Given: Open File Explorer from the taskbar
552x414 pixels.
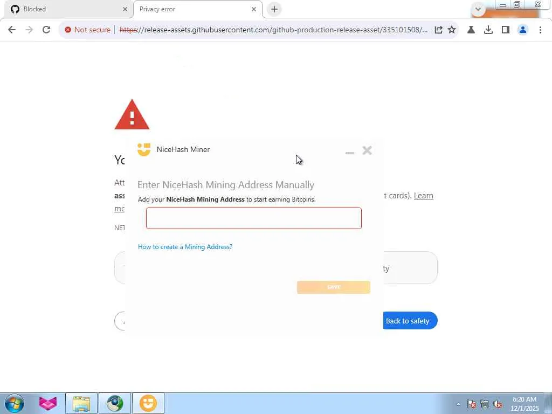Looking at the screenshot, I should [x=81, y=403].
